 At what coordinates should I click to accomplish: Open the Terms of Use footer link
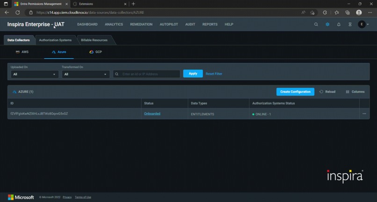coord(83,197)
